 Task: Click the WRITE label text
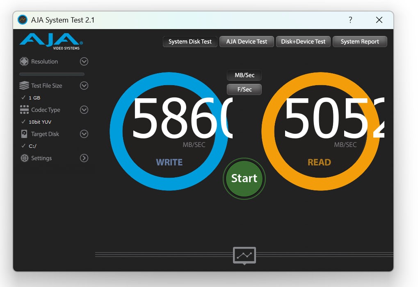click(169, 162)
